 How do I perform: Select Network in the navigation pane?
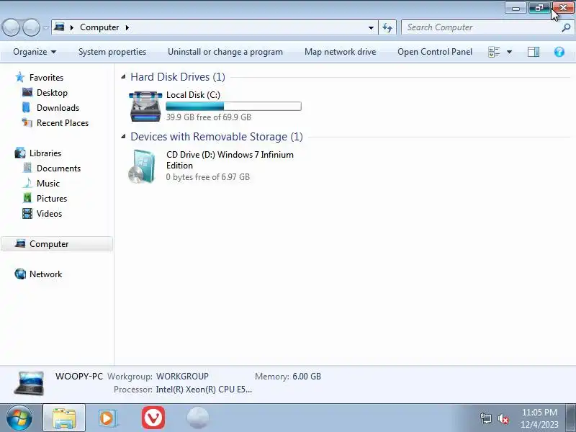tap(45, 274)
